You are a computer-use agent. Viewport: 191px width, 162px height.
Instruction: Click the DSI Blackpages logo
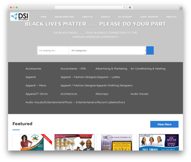point(19,16)
